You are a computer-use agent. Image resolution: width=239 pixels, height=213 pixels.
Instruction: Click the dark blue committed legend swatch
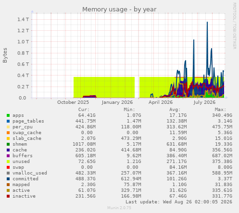click(x=8, y=179)
